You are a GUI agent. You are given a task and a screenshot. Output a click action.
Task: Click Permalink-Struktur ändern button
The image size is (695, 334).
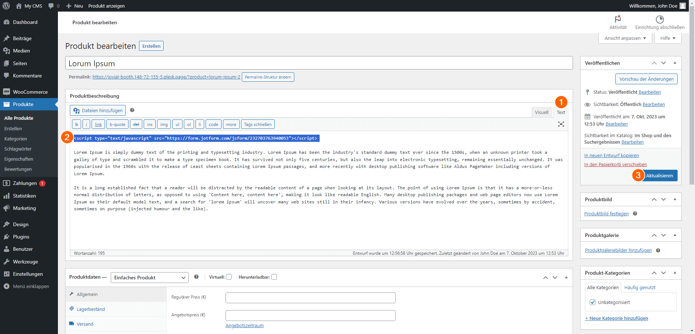click(268, 77)
